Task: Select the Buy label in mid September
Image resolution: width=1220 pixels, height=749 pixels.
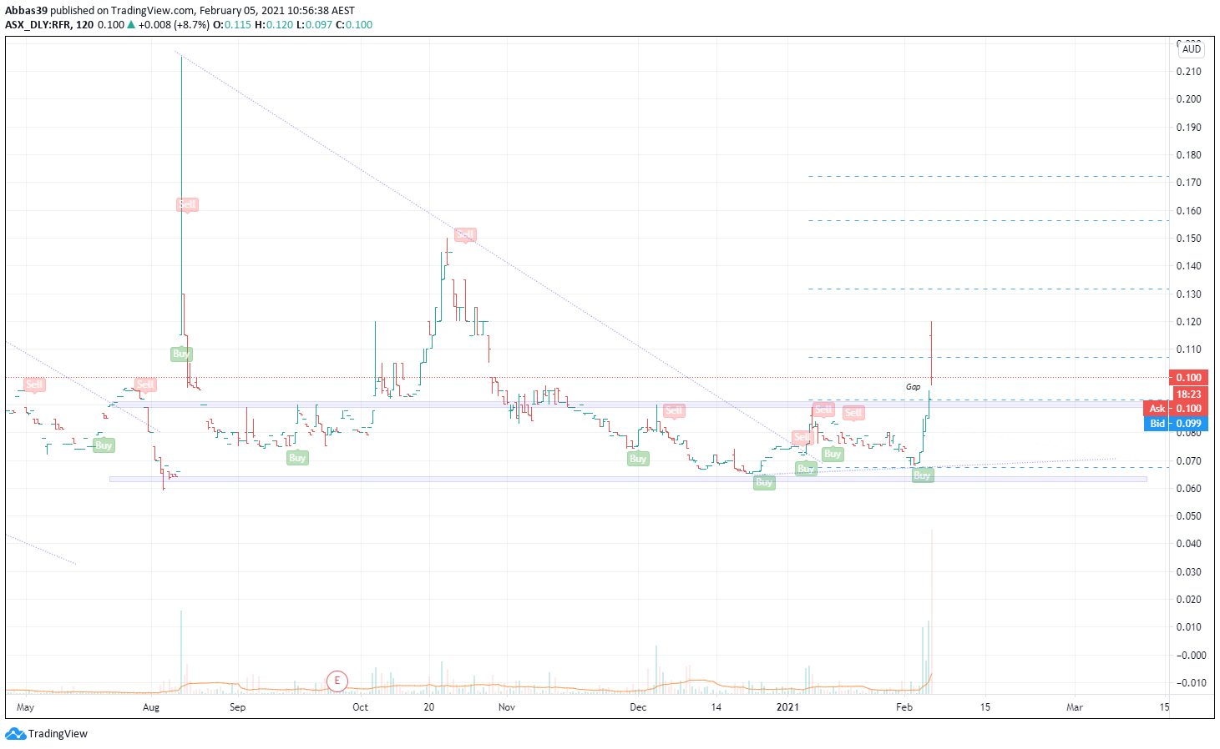Action: point(297,458)
